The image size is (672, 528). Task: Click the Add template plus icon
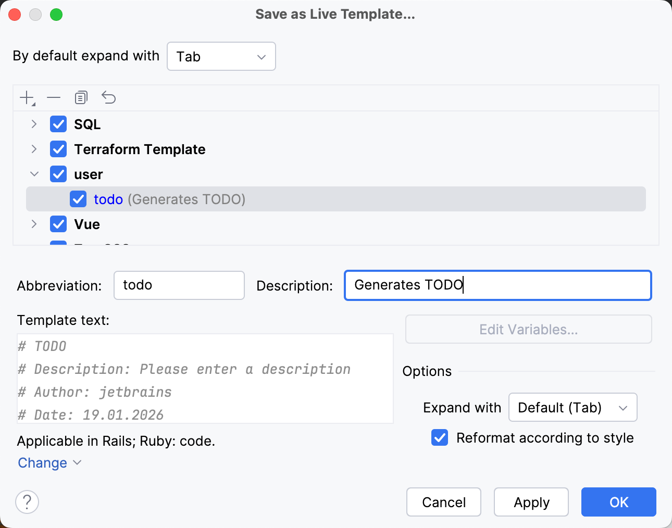click(x=26, y=97)
